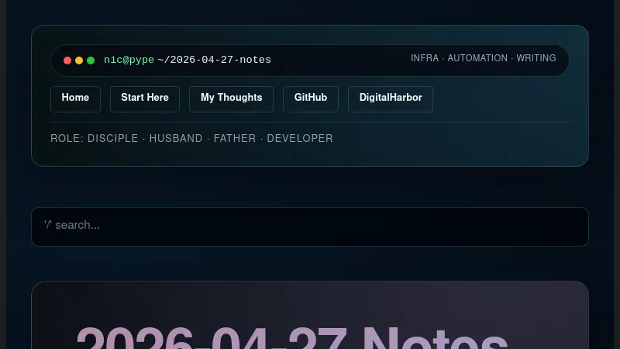This screenshot has height=349, width=620.
Task: Navigate to My Thoughts
Action: click(x=231, y=98)
